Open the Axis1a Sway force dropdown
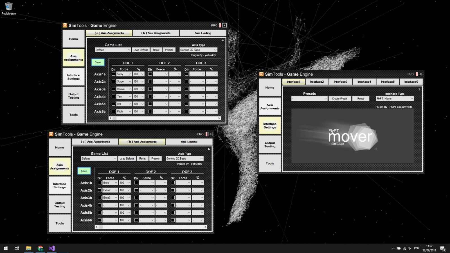450x253 pixels. (124, 74)
